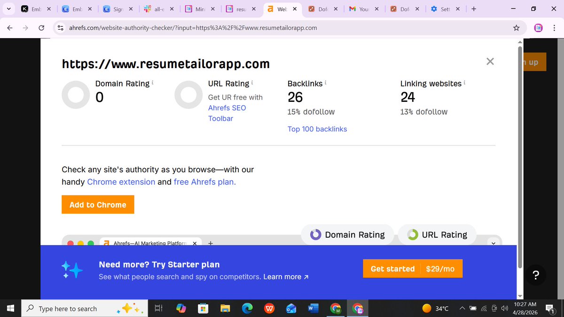This screenshot has height=317, width=564.
Task: Open a new browser tab with plus
Action: point(473,8)
